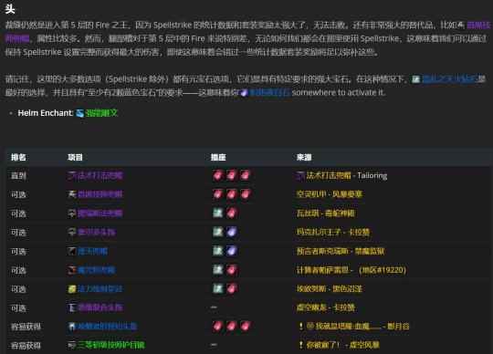This screenshot has height=354, width=493.
Task: Open the green Helm Enchant glyph link
Action: click(x=101, y=113)
